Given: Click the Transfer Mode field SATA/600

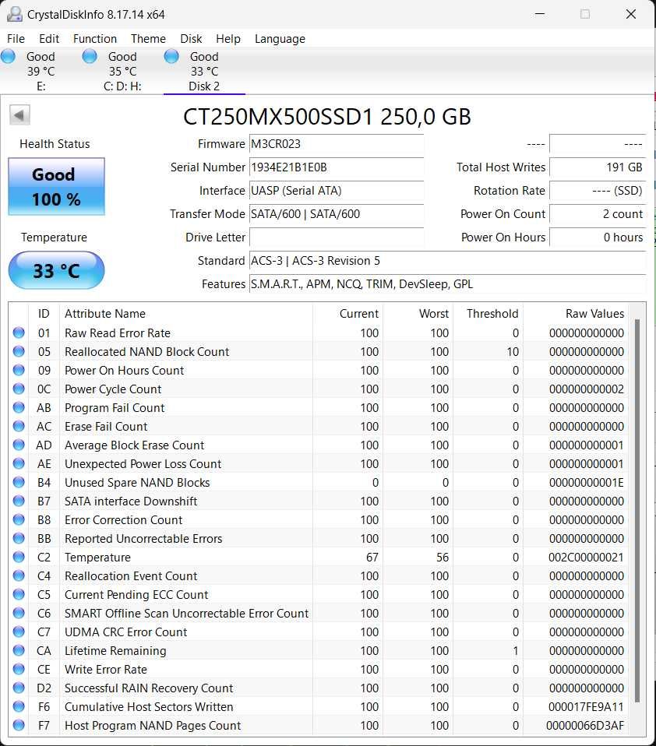Looking at the screenshot, I should click(337, 213).
